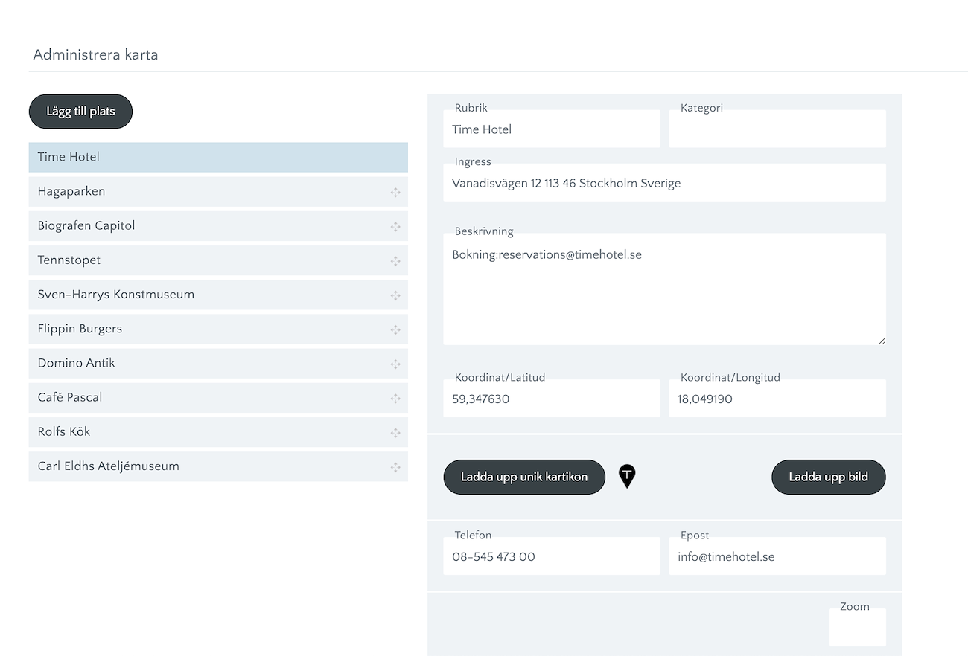Screen dimensions: 968x656
Task: Click move handle for Sven-Harrys Konstmuseum
Action: coord(395,295)
